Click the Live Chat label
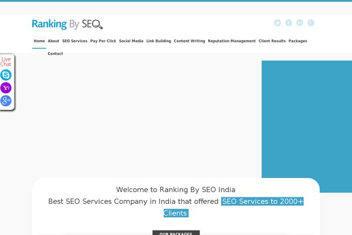The image size is (352, 235). [x=6, y=62]
